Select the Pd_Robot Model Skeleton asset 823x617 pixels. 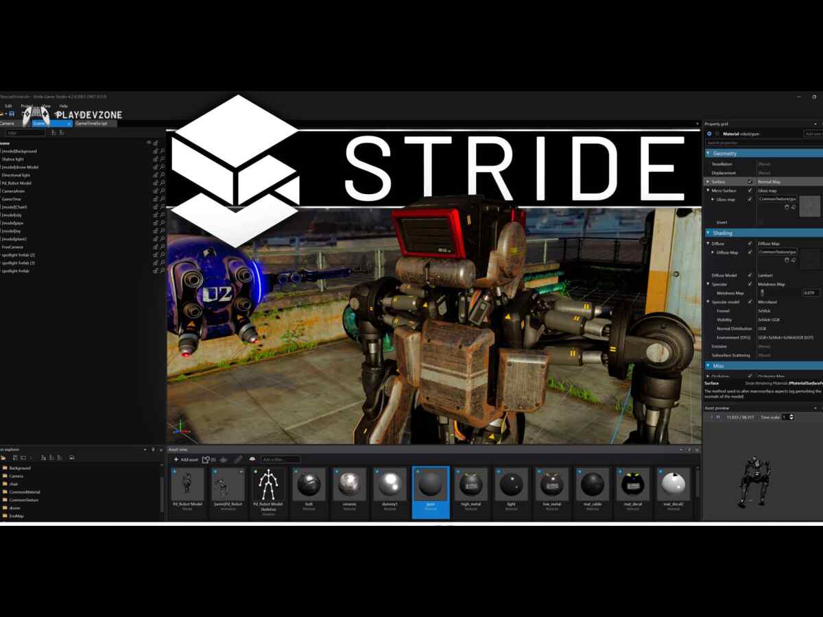coord(268,491)
